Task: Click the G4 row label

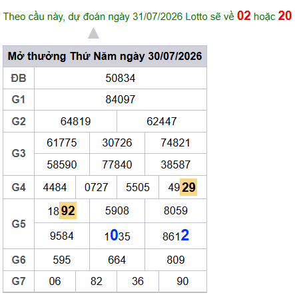Action: pyautogui.click(x=19, y=187)
